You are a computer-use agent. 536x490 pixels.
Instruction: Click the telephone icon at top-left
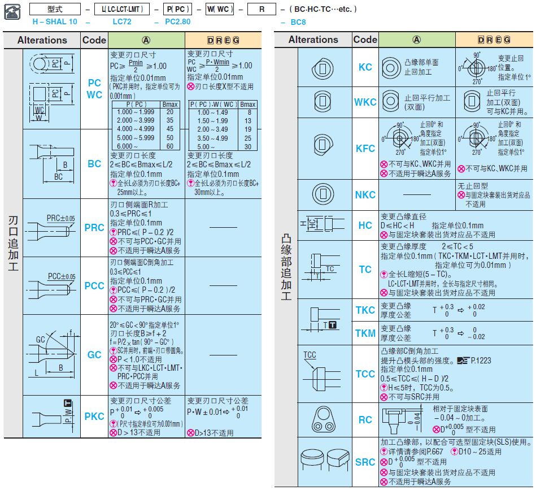(x=13, y=12)
